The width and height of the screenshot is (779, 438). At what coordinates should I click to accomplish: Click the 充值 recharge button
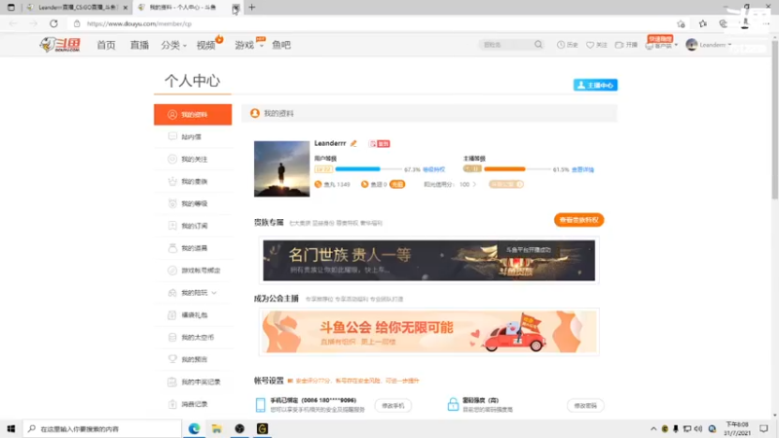tap(397, 184)
